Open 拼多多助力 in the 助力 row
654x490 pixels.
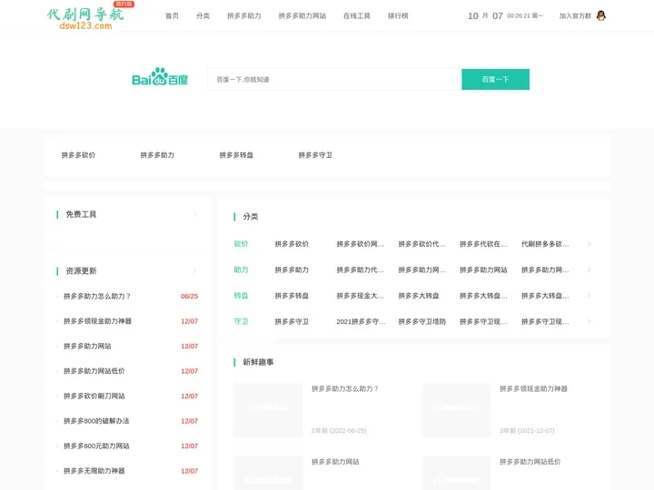tap(292, 269)
